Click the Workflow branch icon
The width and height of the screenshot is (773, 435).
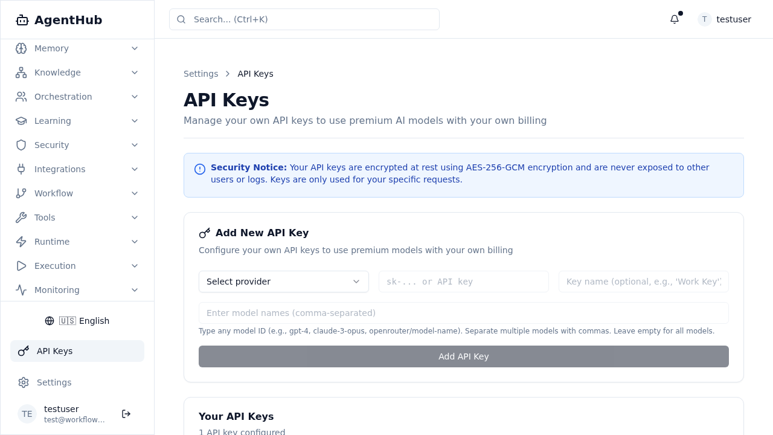(22, 193)
